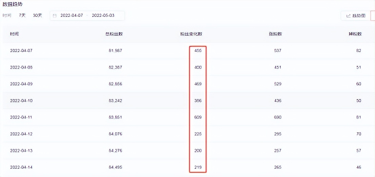Click fan change value 609 in highlighted column
The image size is (375, 177).
tap(198, 117)
